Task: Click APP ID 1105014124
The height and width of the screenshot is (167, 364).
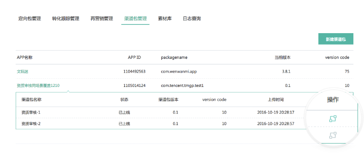Action: pyautogui.click(x=135, y=86)
